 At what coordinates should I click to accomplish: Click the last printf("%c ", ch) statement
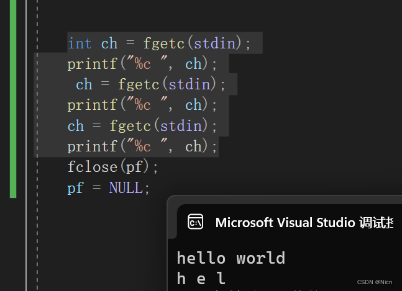point(142,146)
